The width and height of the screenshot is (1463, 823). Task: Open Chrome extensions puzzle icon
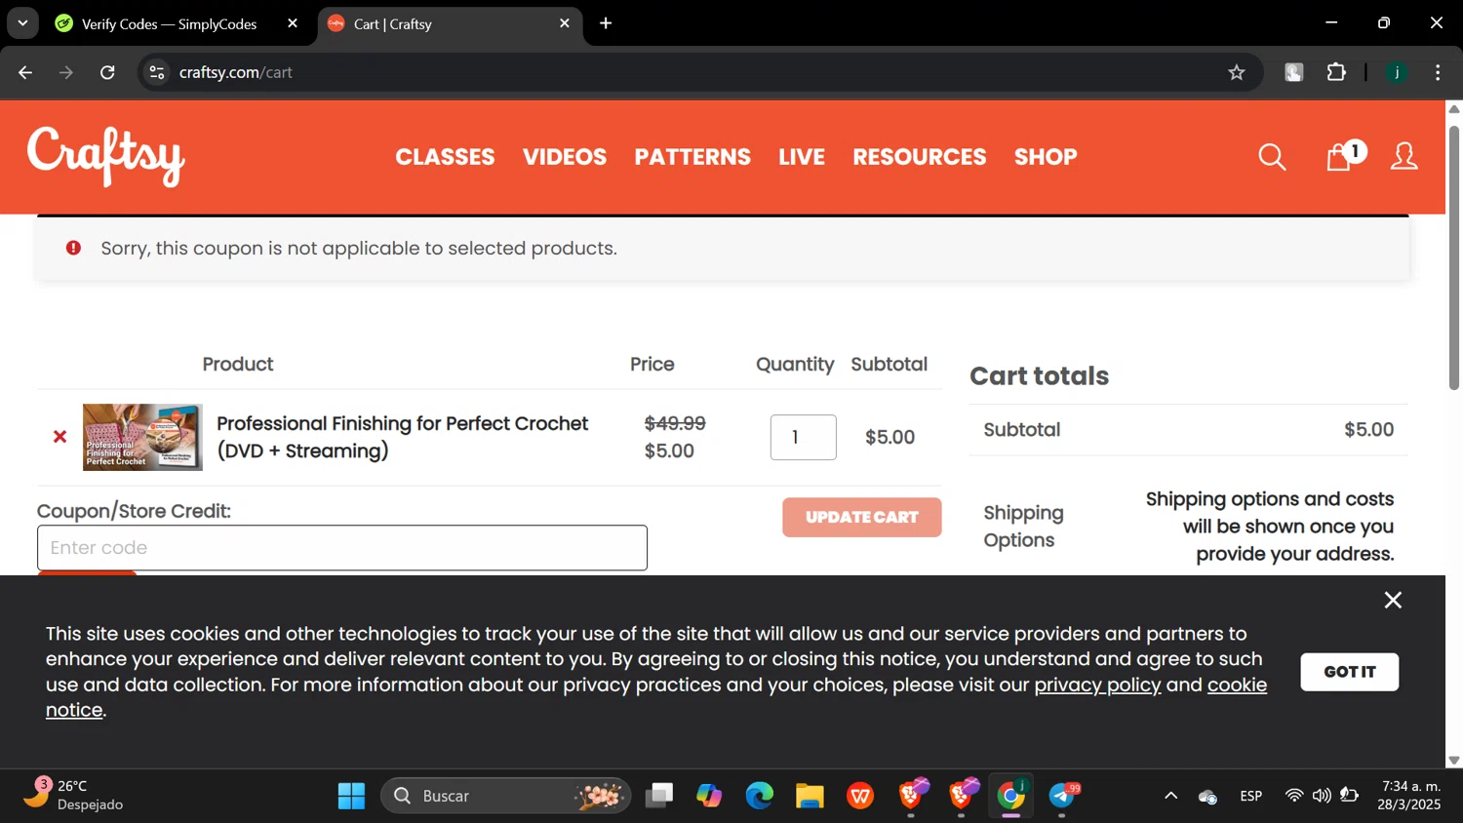(1336, 72)
